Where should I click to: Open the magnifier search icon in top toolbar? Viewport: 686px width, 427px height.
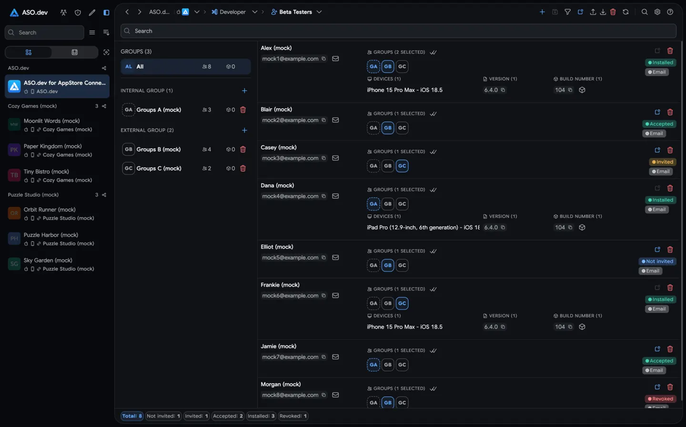pos(645,12)
